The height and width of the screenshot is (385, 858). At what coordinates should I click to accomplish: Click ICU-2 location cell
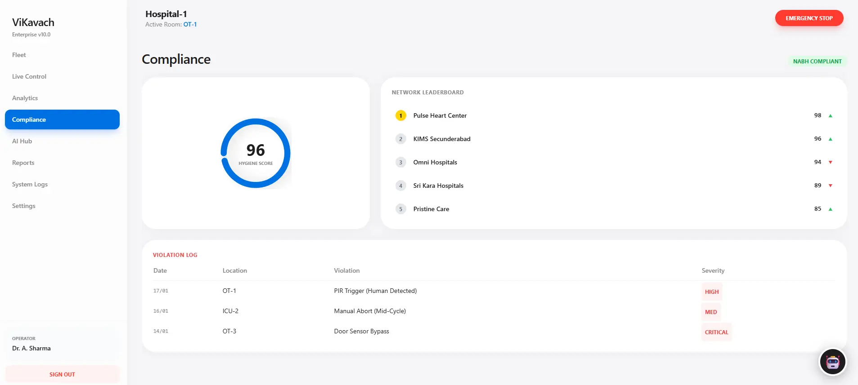point(230,311)
